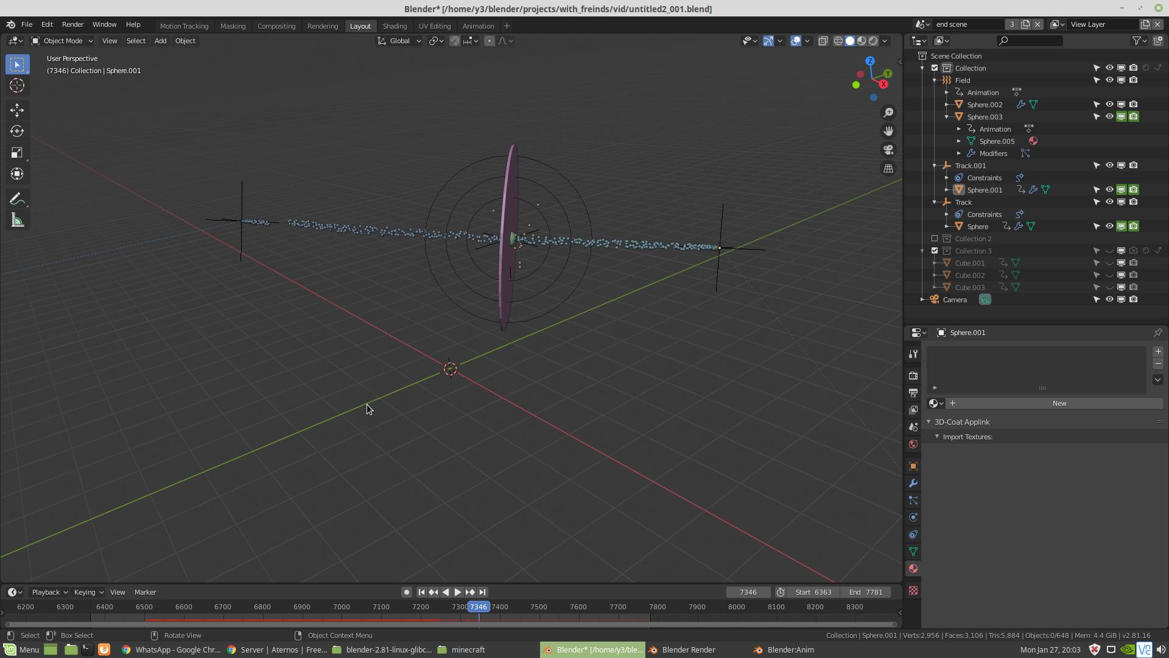Image resolution: width=1169 pixels, height=658 pixels.
Task: Open the Playback dropdown in timeline
Action: click(49, 592)
